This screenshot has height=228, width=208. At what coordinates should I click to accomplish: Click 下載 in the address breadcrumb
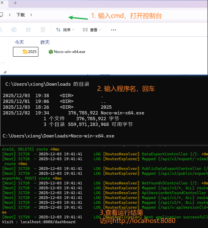[x=21, y=15]
